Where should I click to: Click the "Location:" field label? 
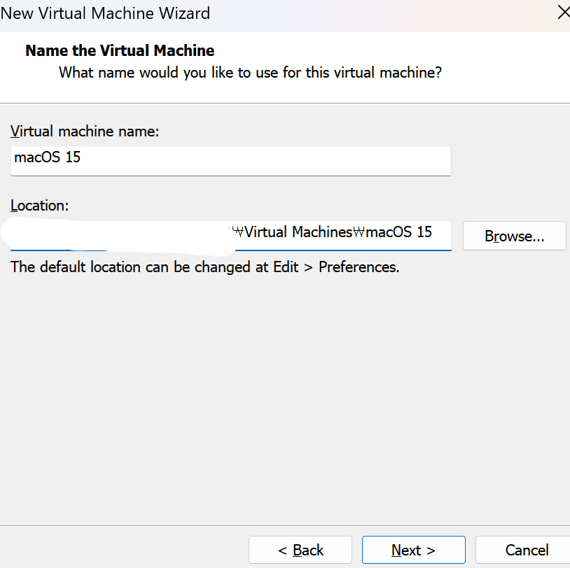point(39,206)
